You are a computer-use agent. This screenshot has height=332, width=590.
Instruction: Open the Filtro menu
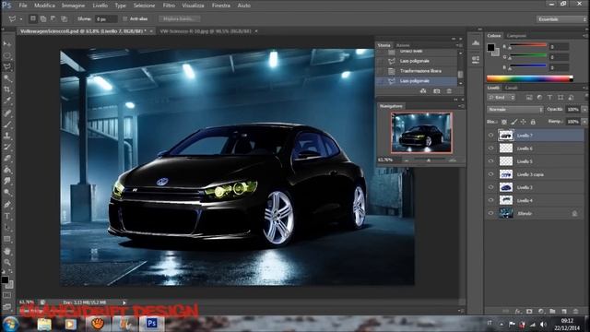coord(169,6)
